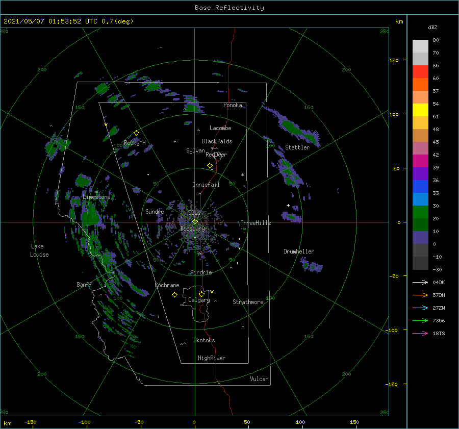Click the Lacombe city label

pos(220,128)
